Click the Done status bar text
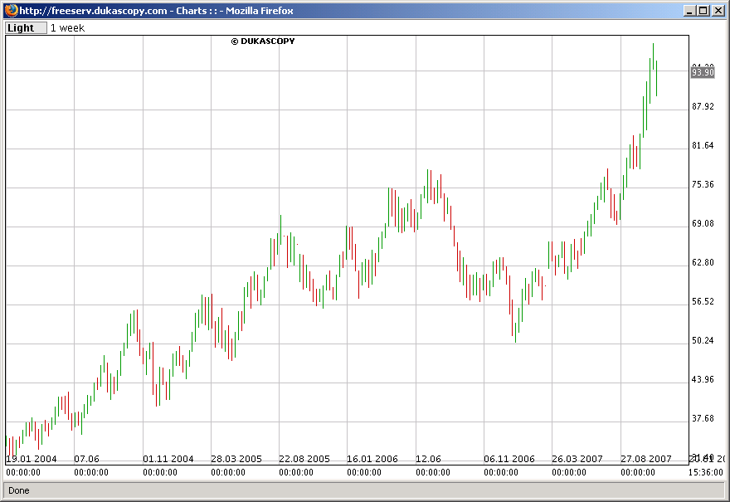This screenshot has height=502, width=730. tap(18, 490)
